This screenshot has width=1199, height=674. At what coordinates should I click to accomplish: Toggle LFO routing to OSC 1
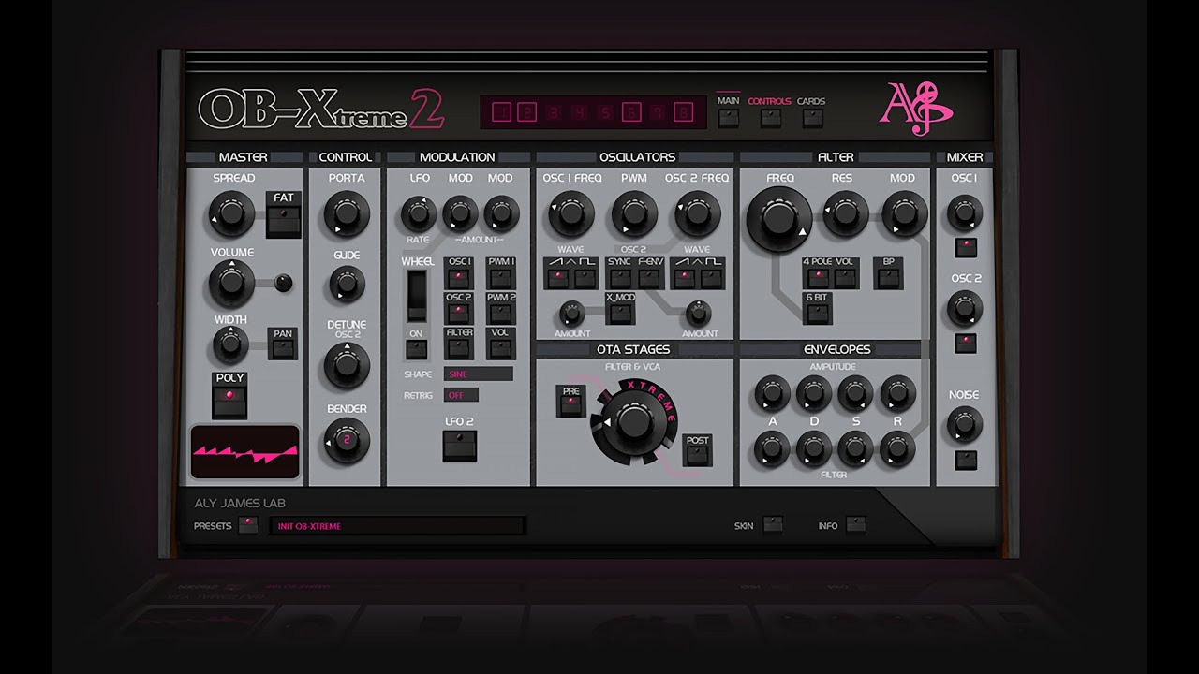pyautogui.click(x=458, y=278)
